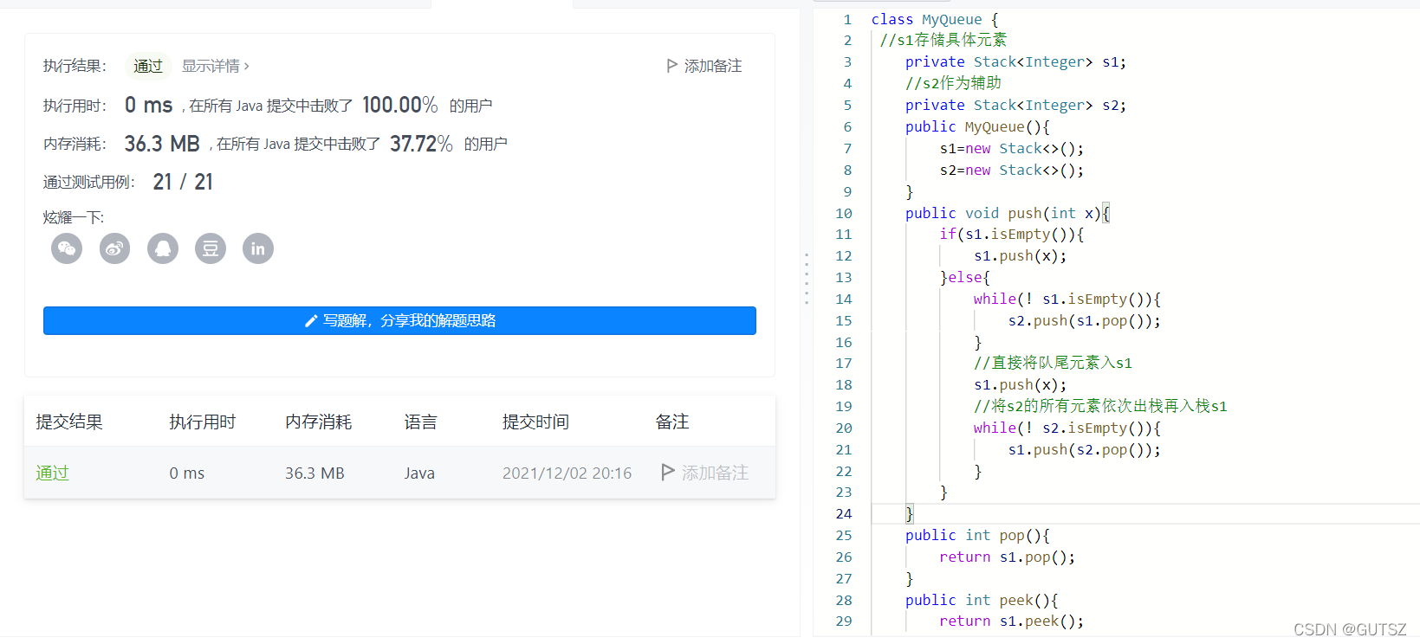Click line 25 public int pop()
Viewport: 1420px width, 644px height.
pos(977,535)
